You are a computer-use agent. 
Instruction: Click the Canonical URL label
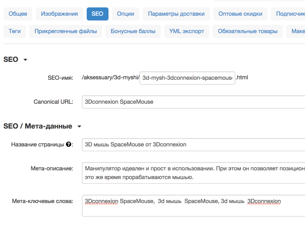tap(53, 102)
